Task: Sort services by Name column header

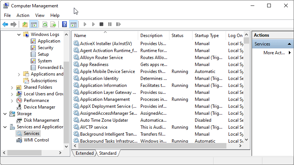Action: click(105, 36)
